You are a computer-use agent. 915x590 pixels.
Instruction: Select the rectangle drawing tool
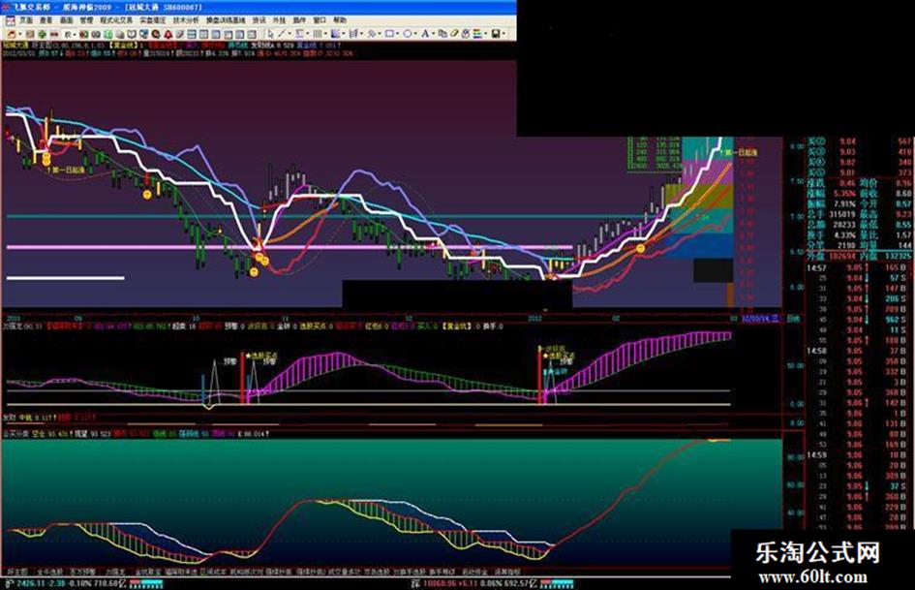pos(390,34)
